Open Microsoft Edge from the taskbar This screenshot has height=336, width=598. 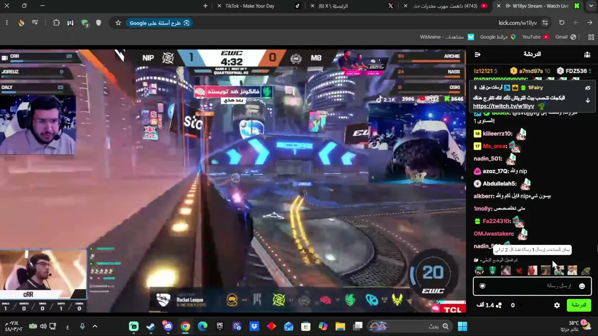point(202,326)
